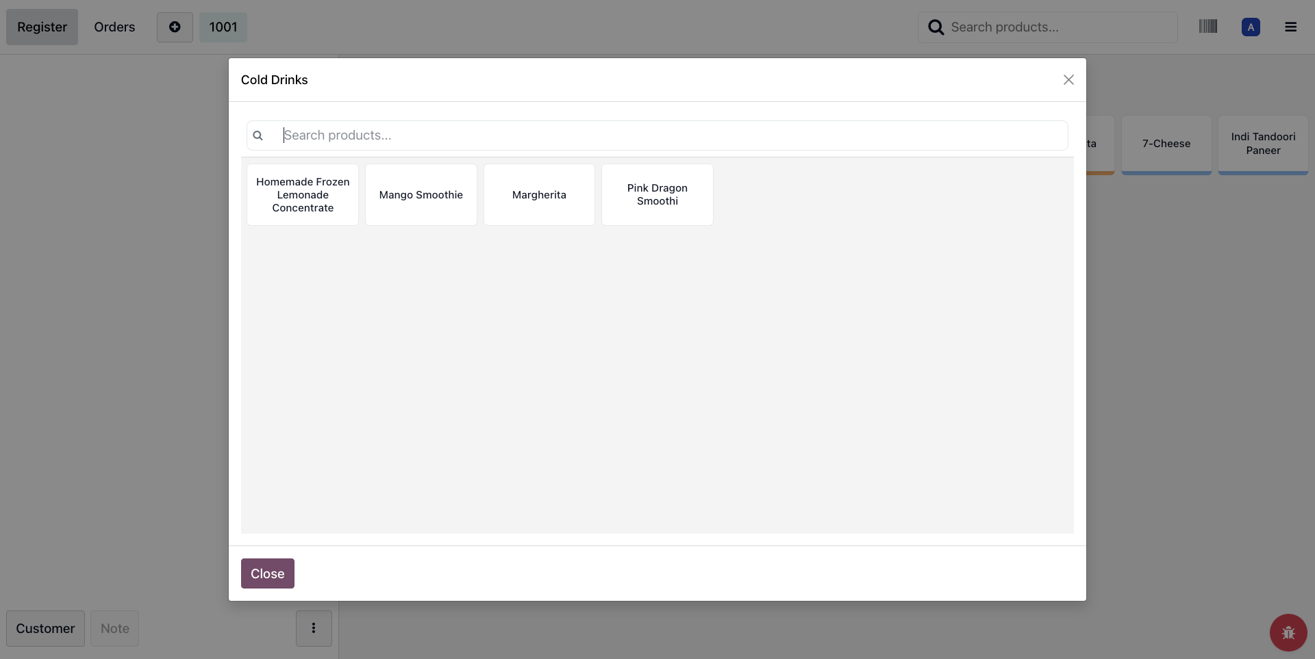This screenshot has height=659, width=1315.
Task: Open the debug bug icon
Action: point(1288,632)
